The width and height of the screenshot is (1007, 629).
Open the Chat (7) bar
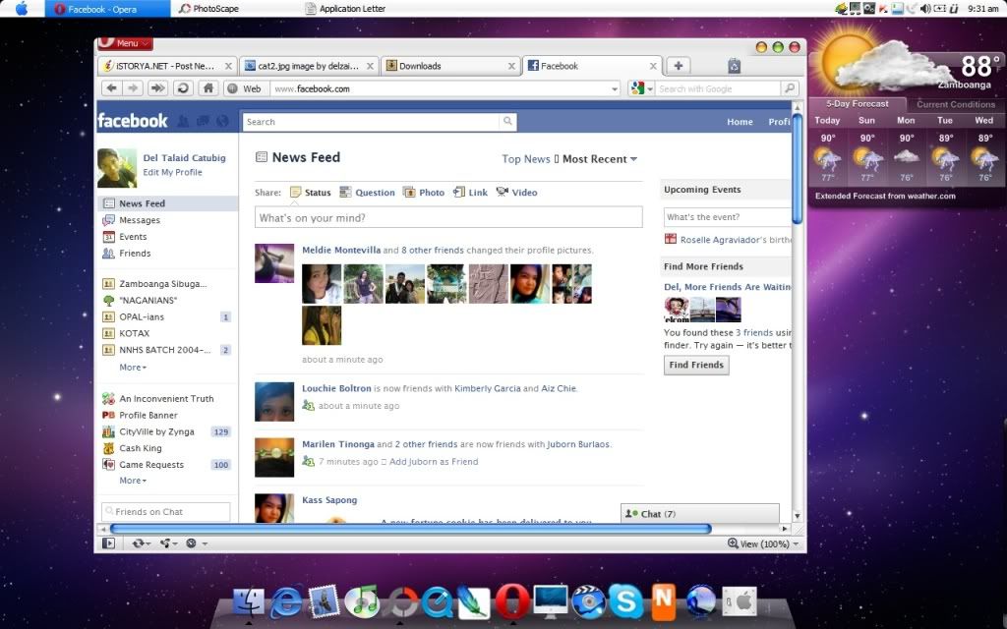click(700, 513)
